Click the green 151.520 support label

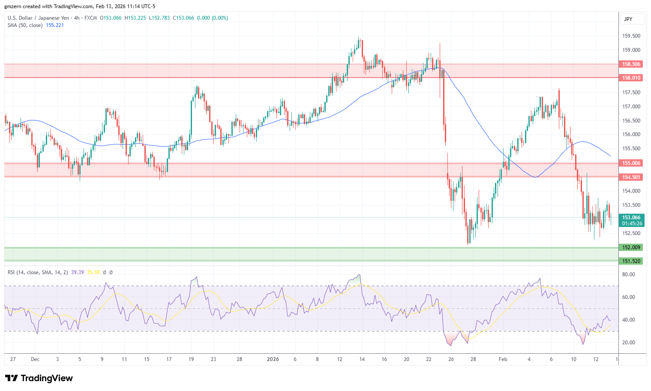click(631, 261)
